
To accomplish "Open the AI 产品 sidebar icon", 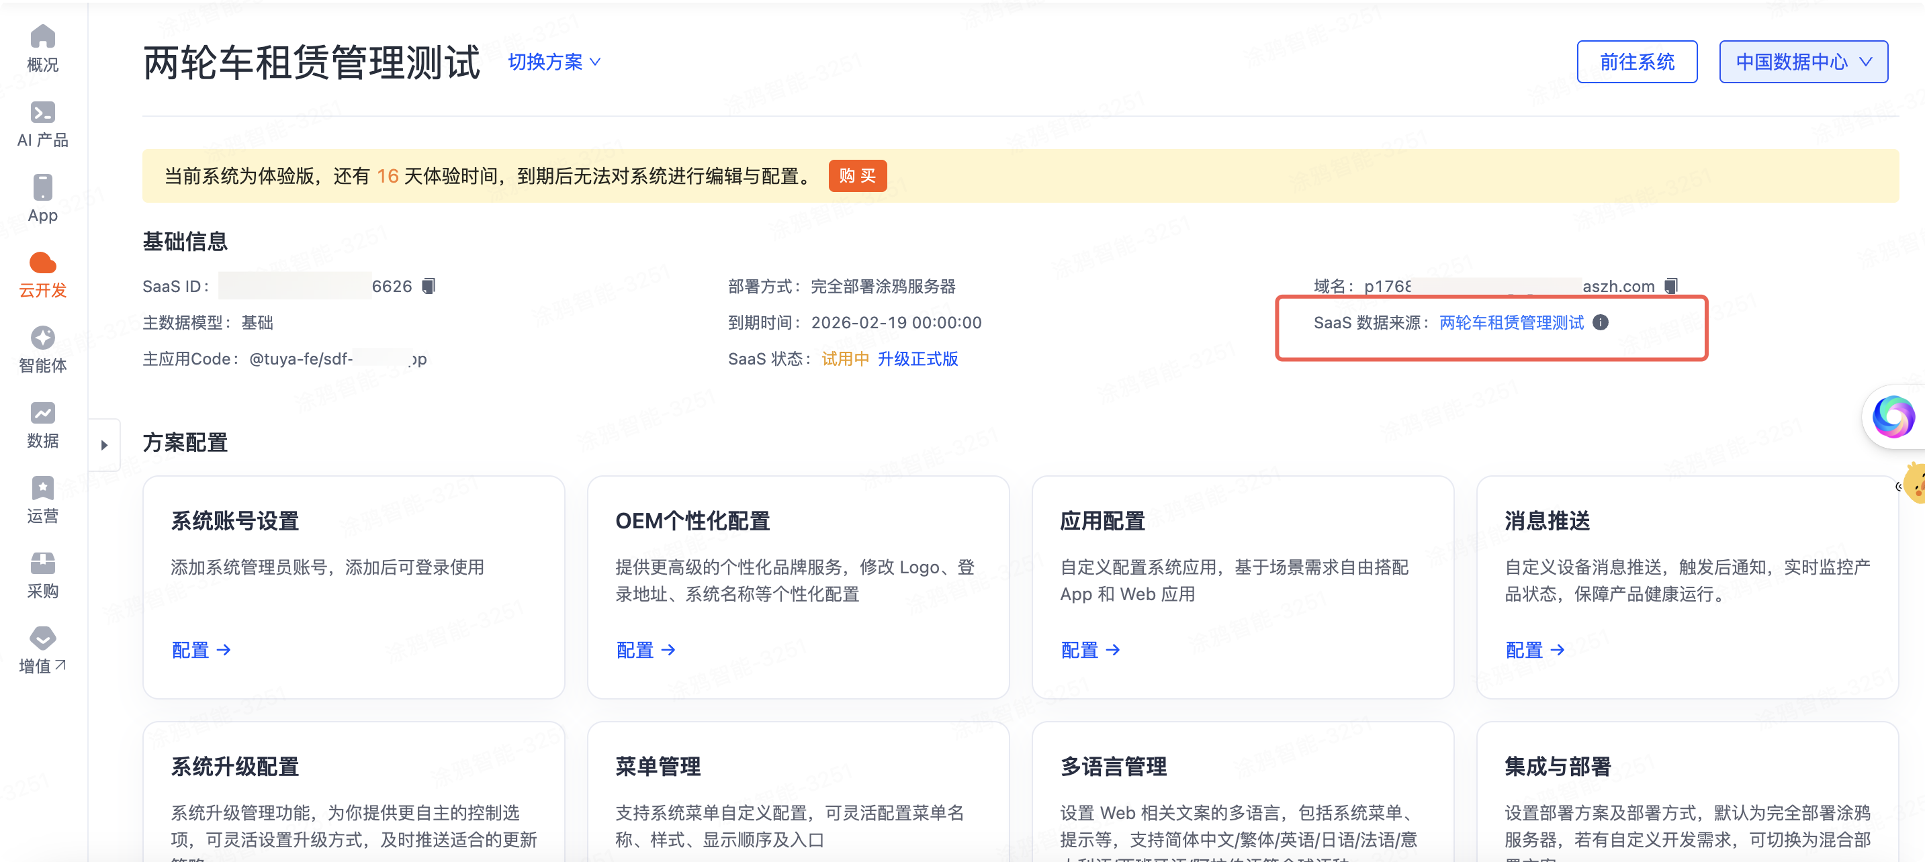I will [x=42, y=113].
